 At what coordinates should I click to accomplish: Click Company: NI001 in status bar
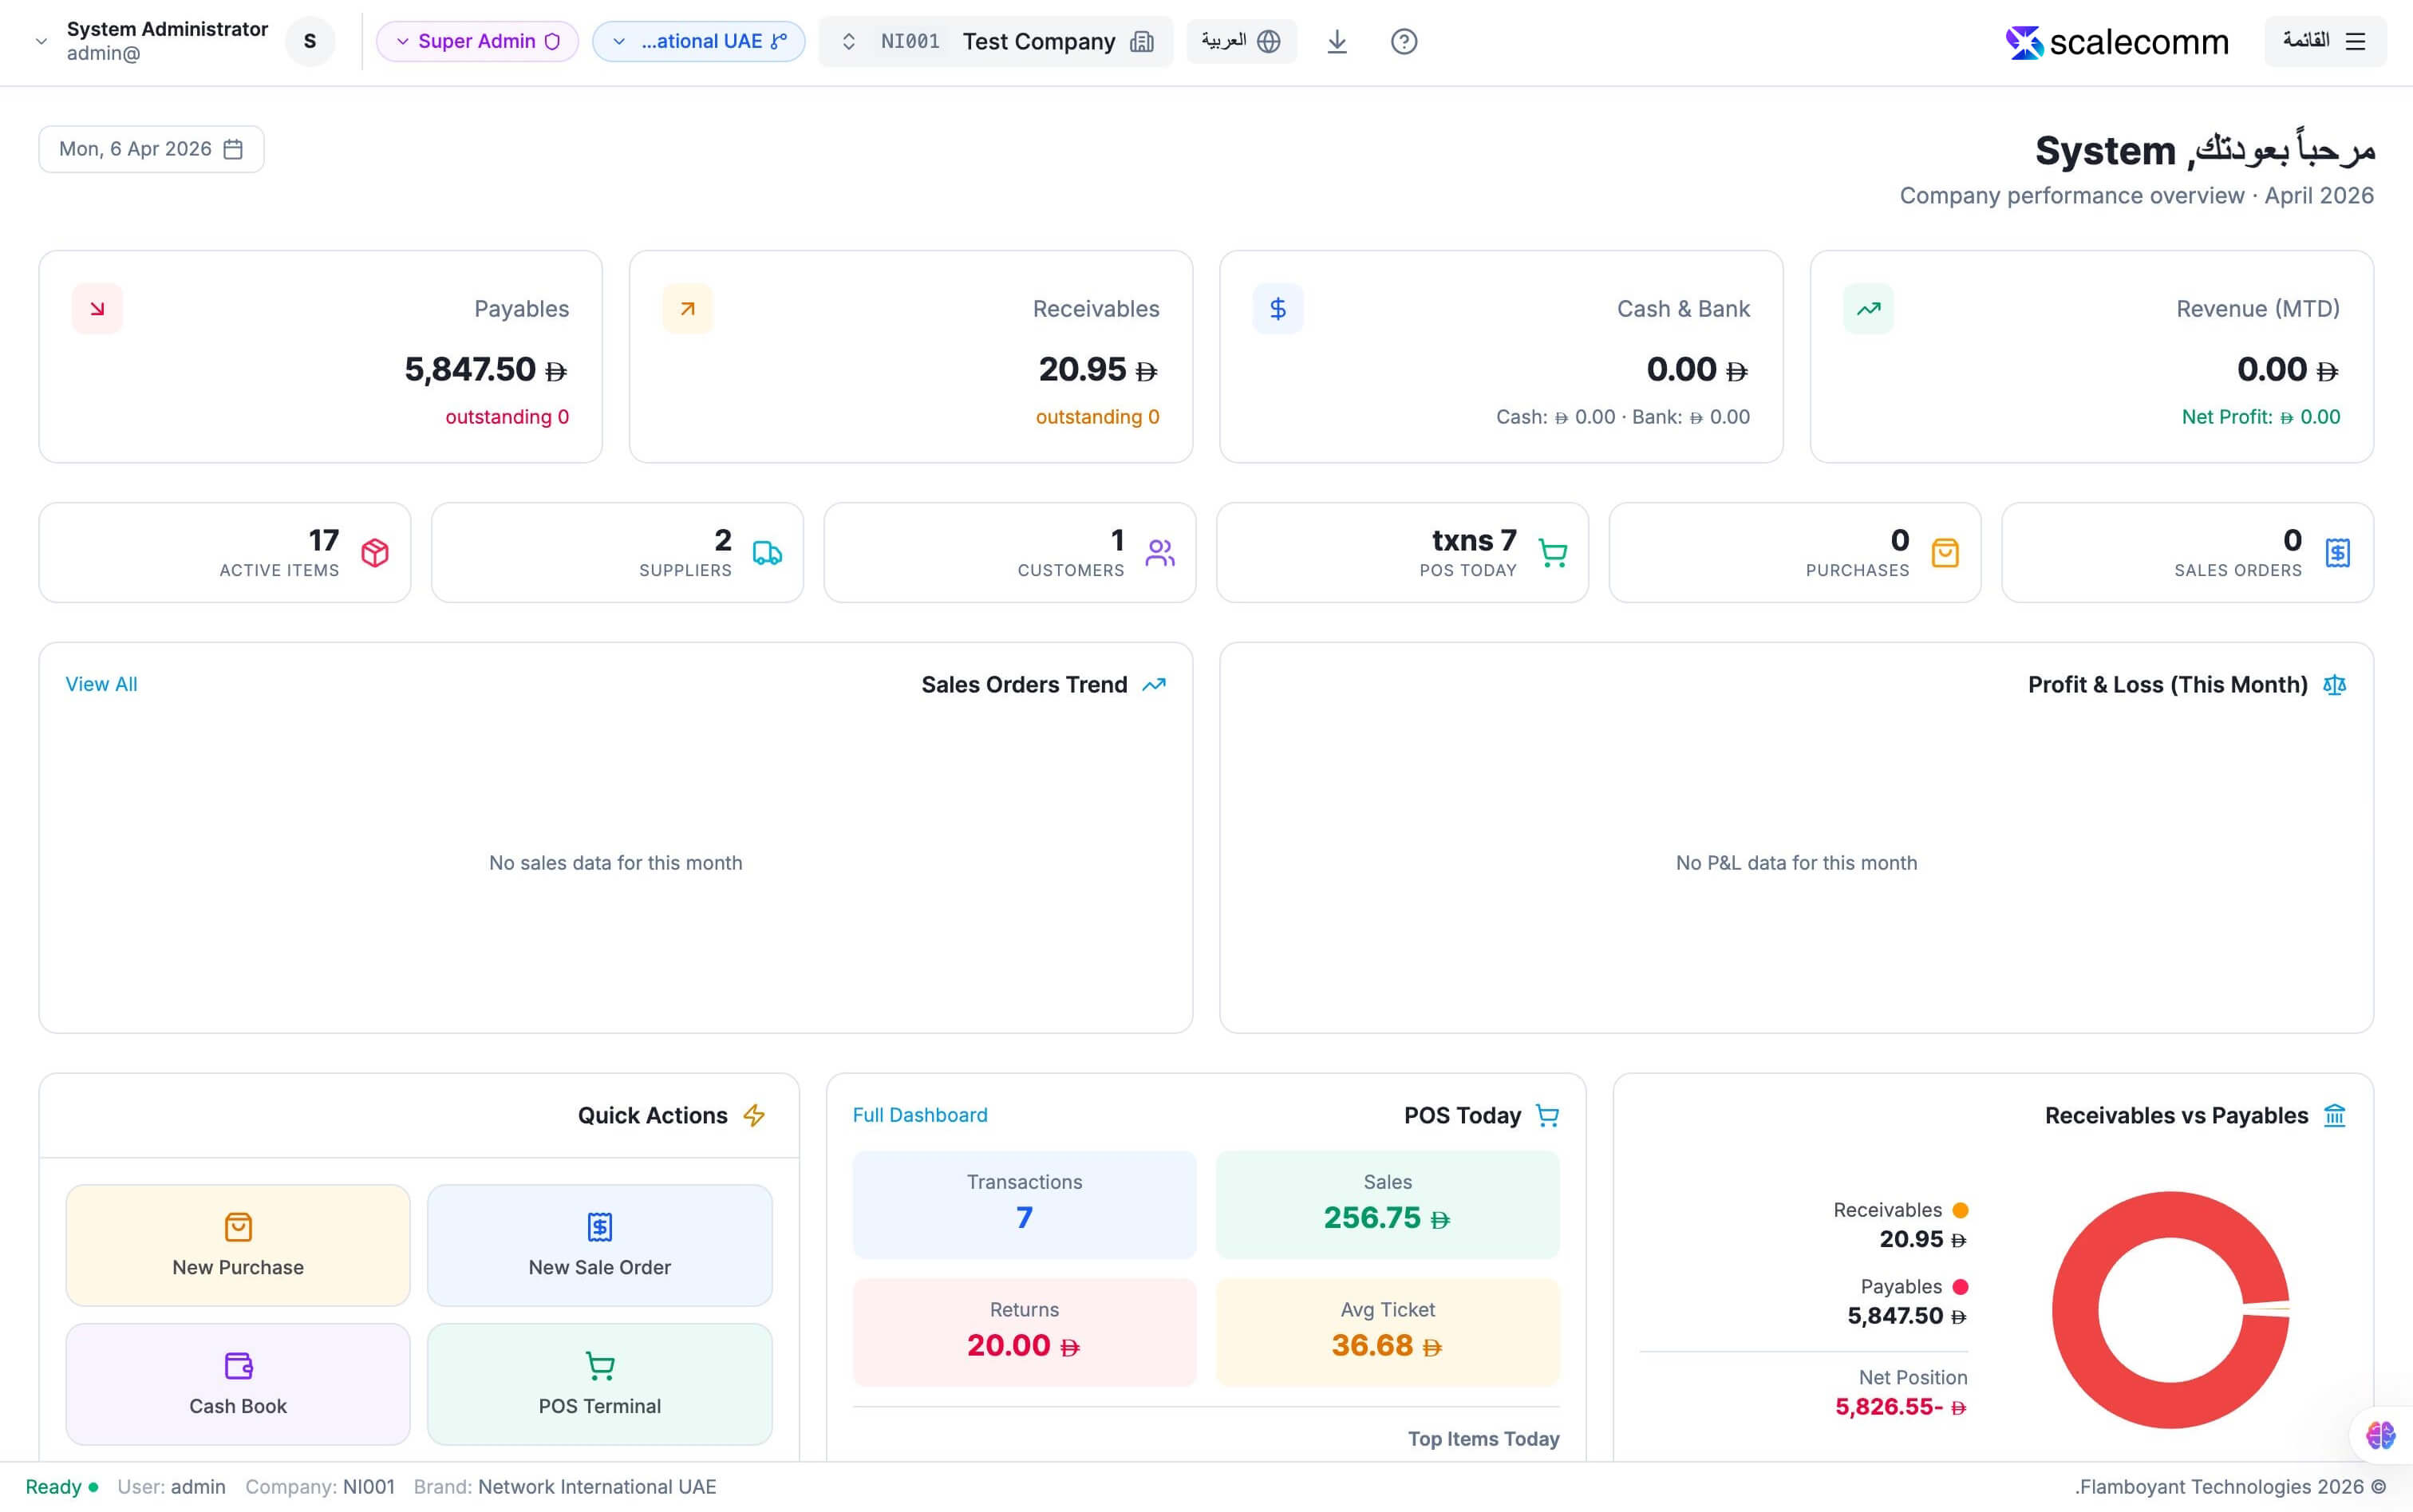[320, 1487]
